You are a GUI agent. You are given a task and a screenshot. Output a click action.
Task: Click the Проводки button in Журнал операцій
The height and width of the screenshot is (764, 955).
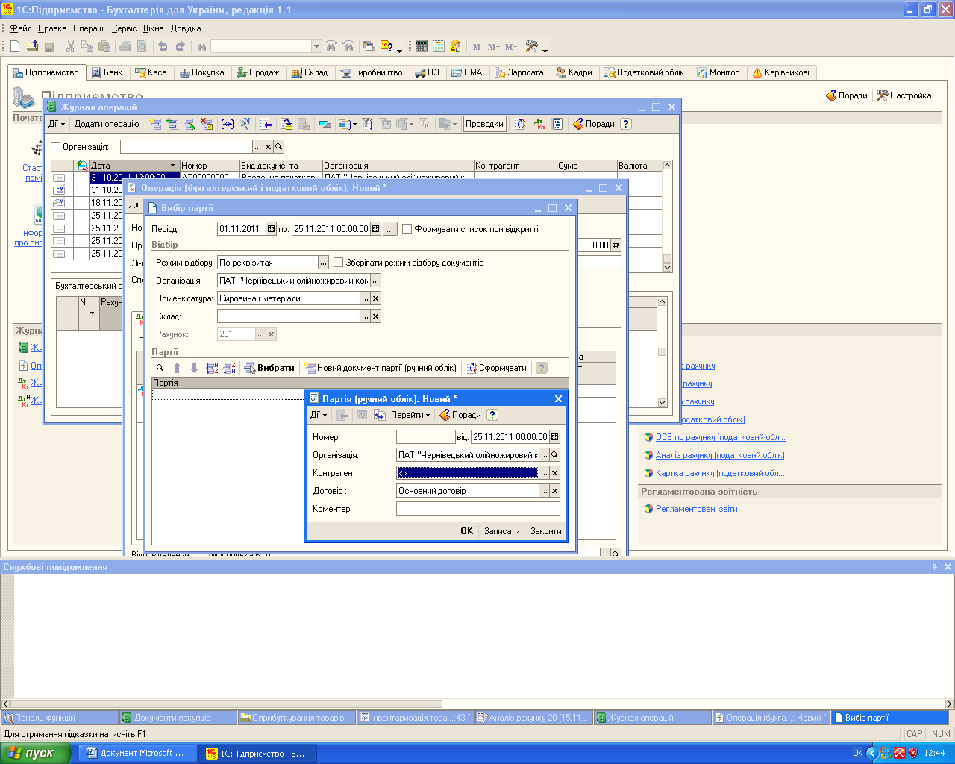[484, 124]
